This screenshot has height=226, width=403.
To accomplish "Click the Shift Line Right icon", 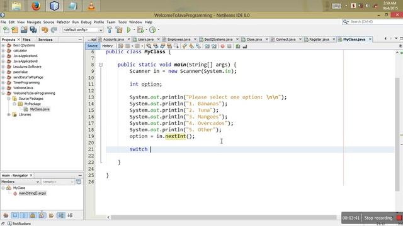I will 214,46.
